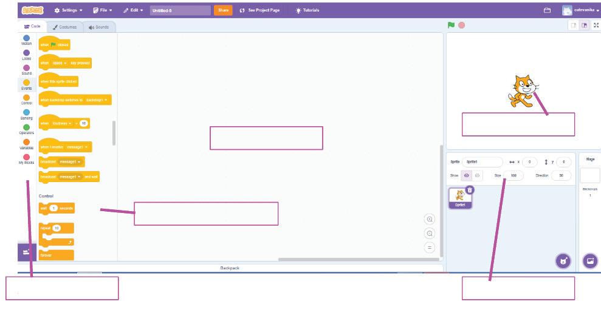Open the Settings dropdown menu
Image resolution: width=601 pixels, height=310 pixels.
pyautogui.click(x=68, y=10)
